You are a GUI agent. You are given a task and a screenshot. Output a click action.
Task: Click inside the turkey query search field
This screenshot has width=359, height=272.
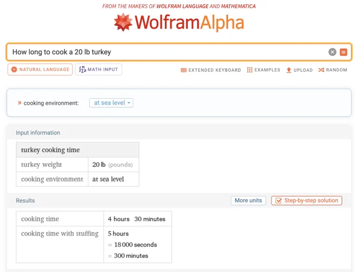(168, 52)
